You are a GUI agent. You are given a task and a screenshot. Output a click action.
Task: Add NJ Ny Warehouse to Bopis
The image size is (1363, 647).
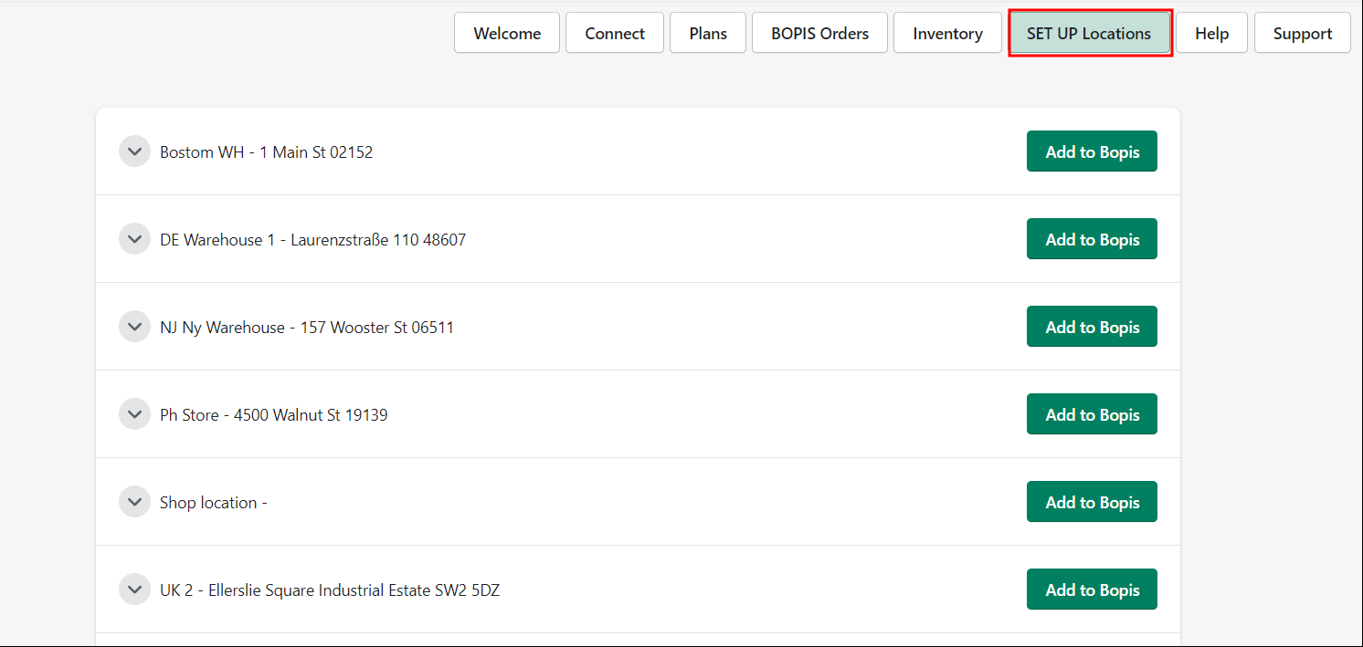click(1092, 327)
